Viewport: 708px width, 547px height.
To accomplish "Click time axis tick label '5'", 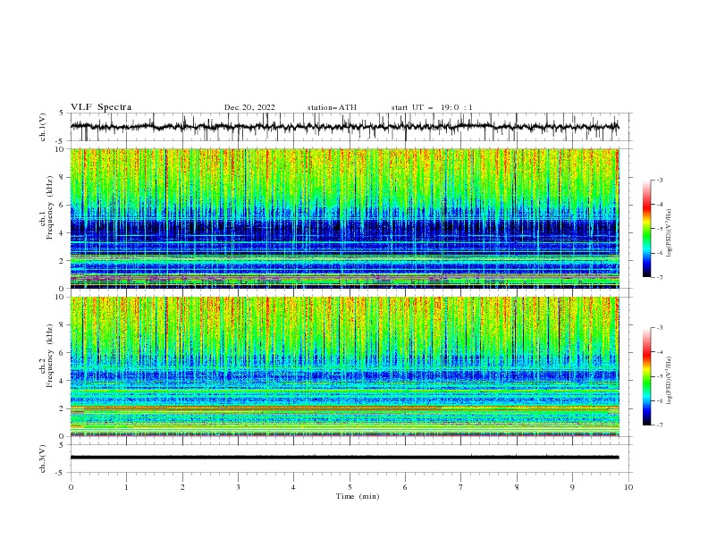I will pos(350,487).
